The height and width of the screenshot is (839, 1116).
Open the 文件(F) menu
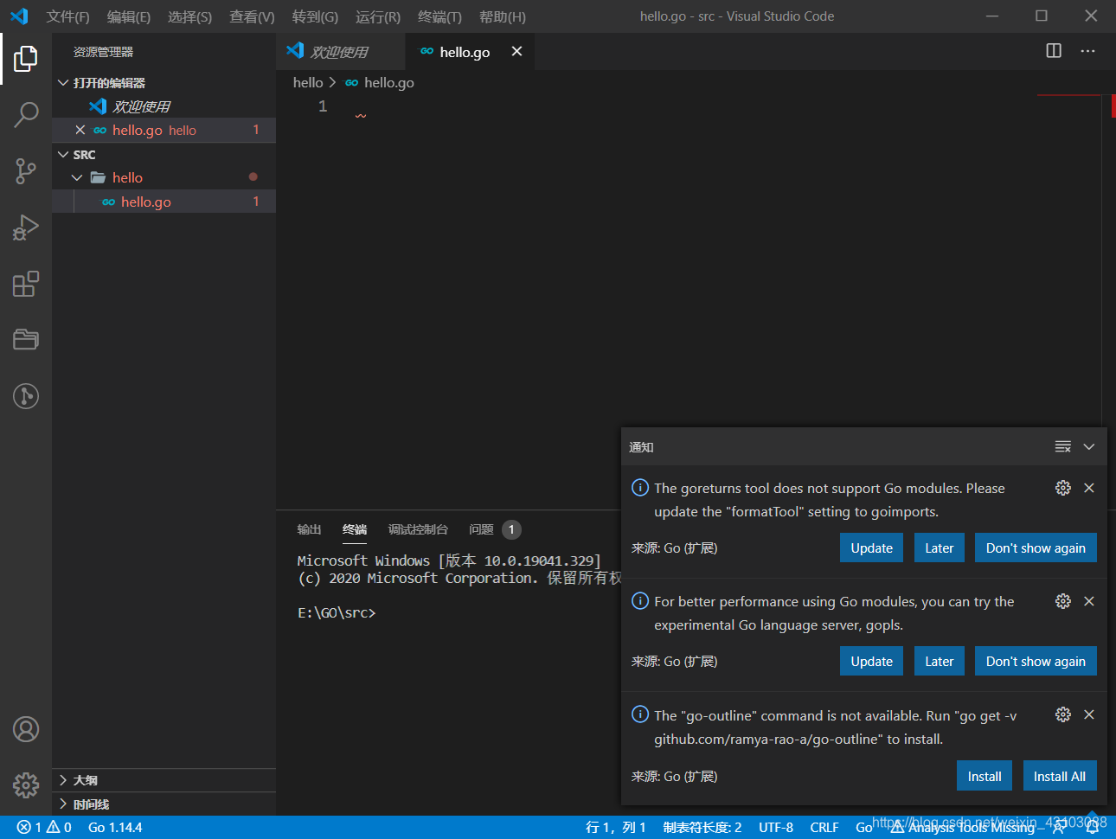click(67, 16)
